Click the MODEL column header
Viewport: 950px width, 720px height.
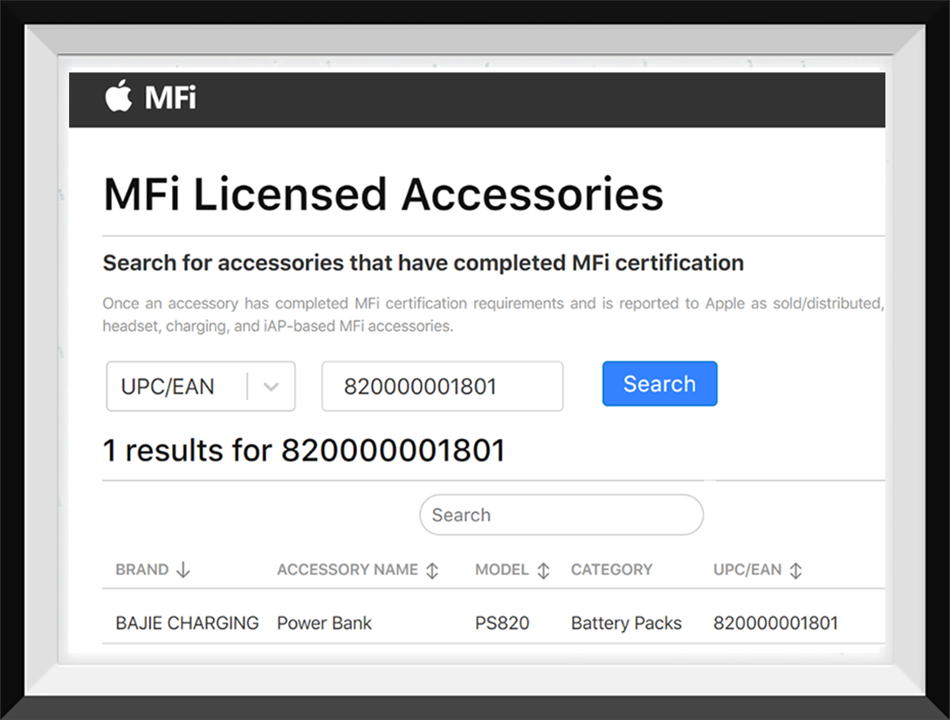click(501, 569)
